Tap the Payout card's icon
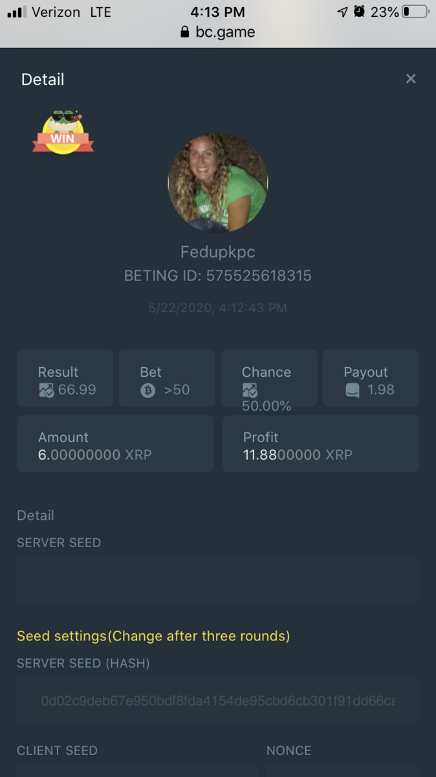The image size is (436, 777). click(x=352, y=390)
